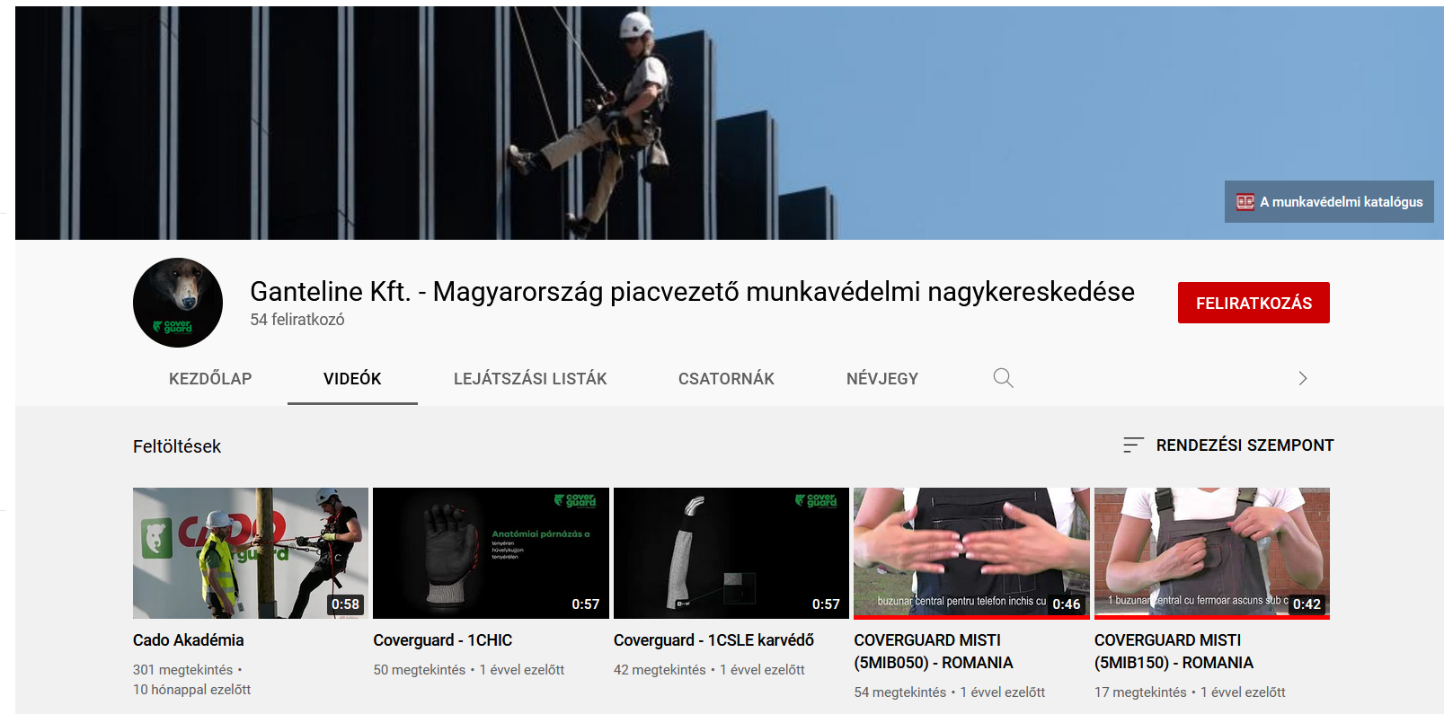Play the 1CSLE karvédő sleeve thumbnail
The width and height of the screenshot is (1444, 714).
[x=731, y=553]
